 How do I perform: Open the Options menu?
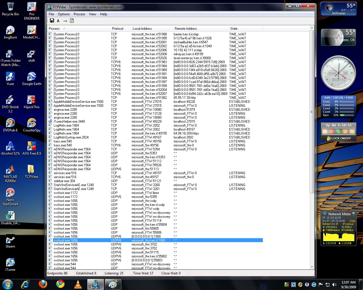pos(64,14)
